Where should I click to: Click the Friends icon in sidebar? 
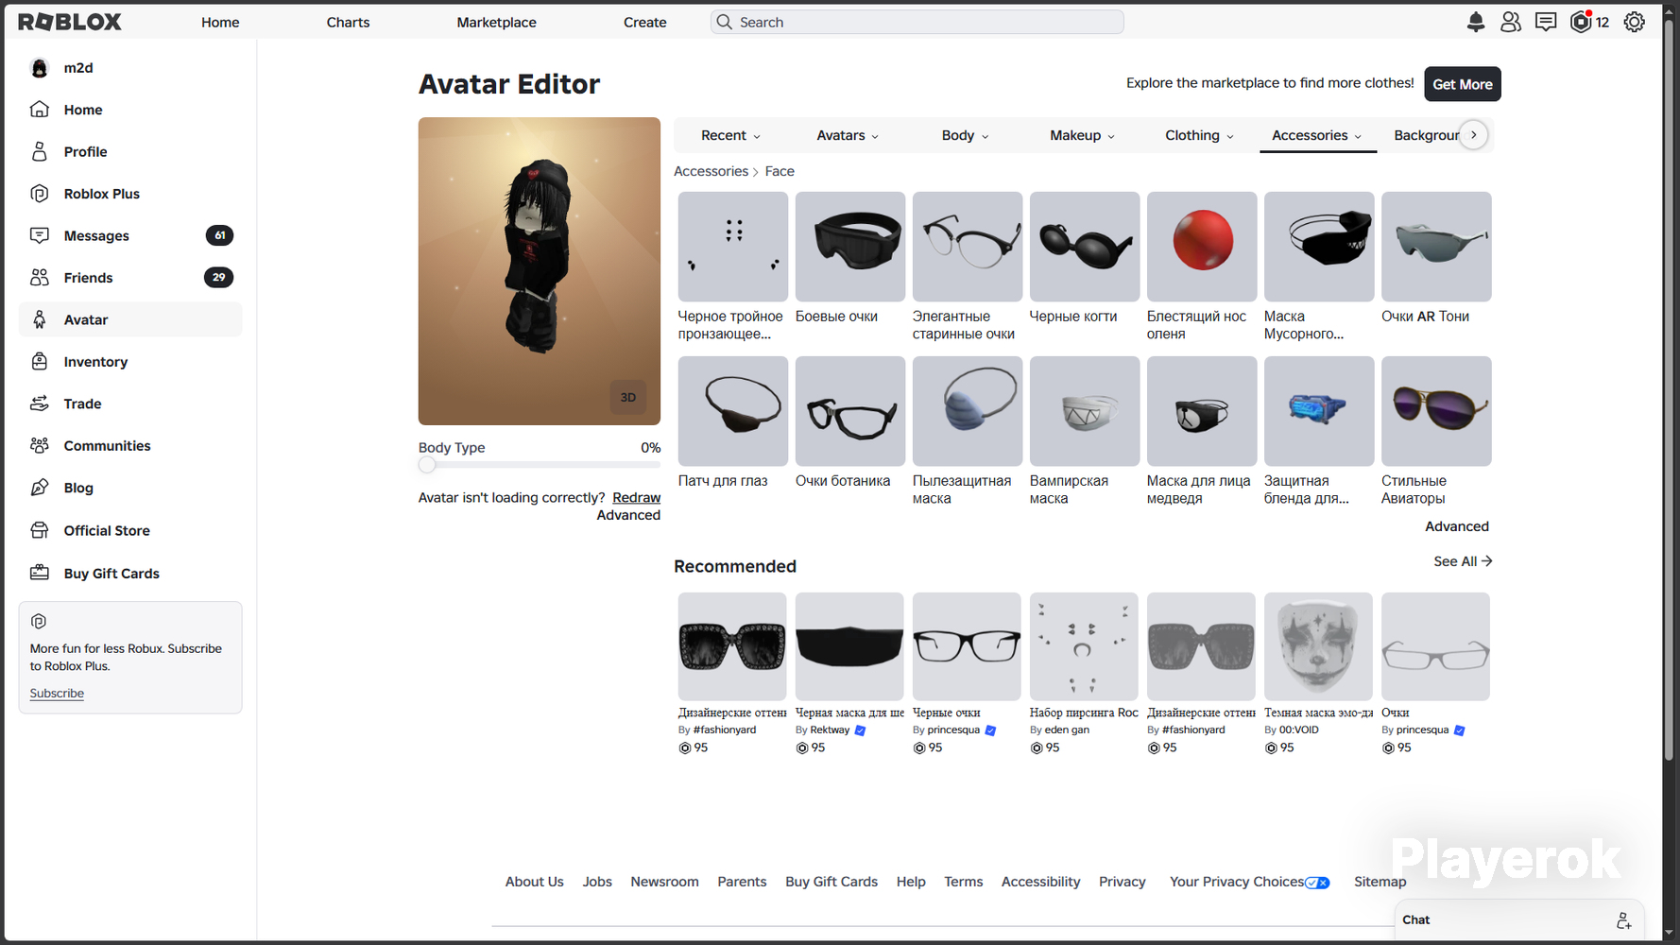tap(40, 278)
